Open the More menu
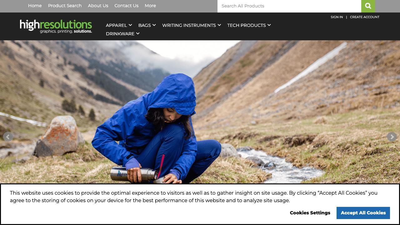 pyautogui.click(x=150, y=6)
